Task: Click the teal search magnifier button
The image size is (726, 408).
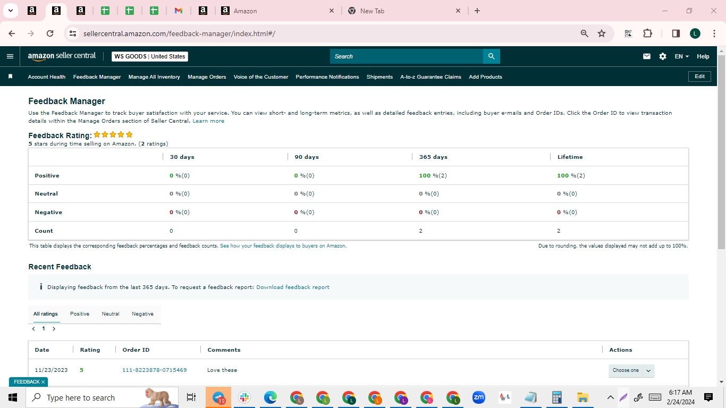Action: point(491,56)
